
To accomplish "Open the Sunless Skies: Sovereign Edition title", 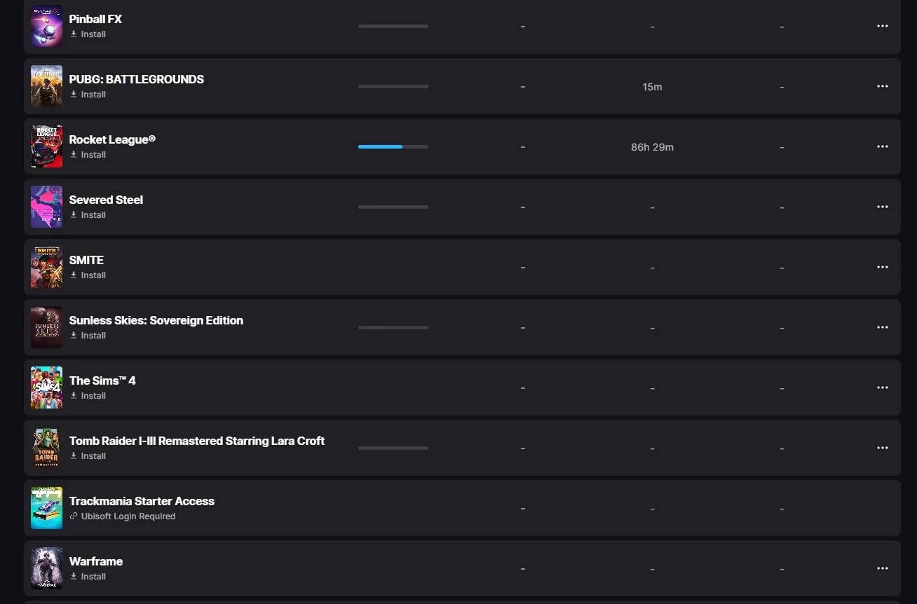I will pos(156,320).
